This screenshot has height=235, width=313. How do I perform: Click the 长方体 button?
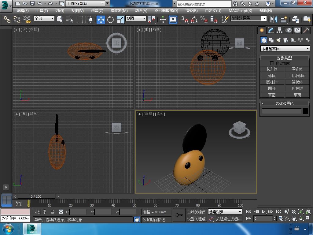272,69
